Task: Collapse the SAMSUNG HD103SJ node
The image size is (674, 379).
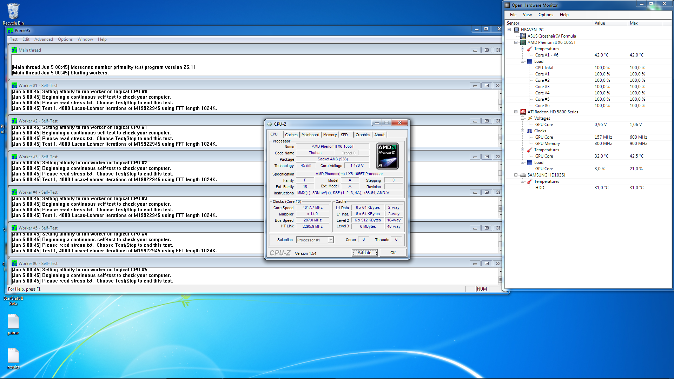Action: click(516, 175)
